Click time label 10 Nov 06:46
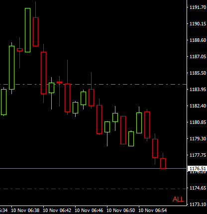The width and height of the screenshot is (207, 214). point(89,211)
